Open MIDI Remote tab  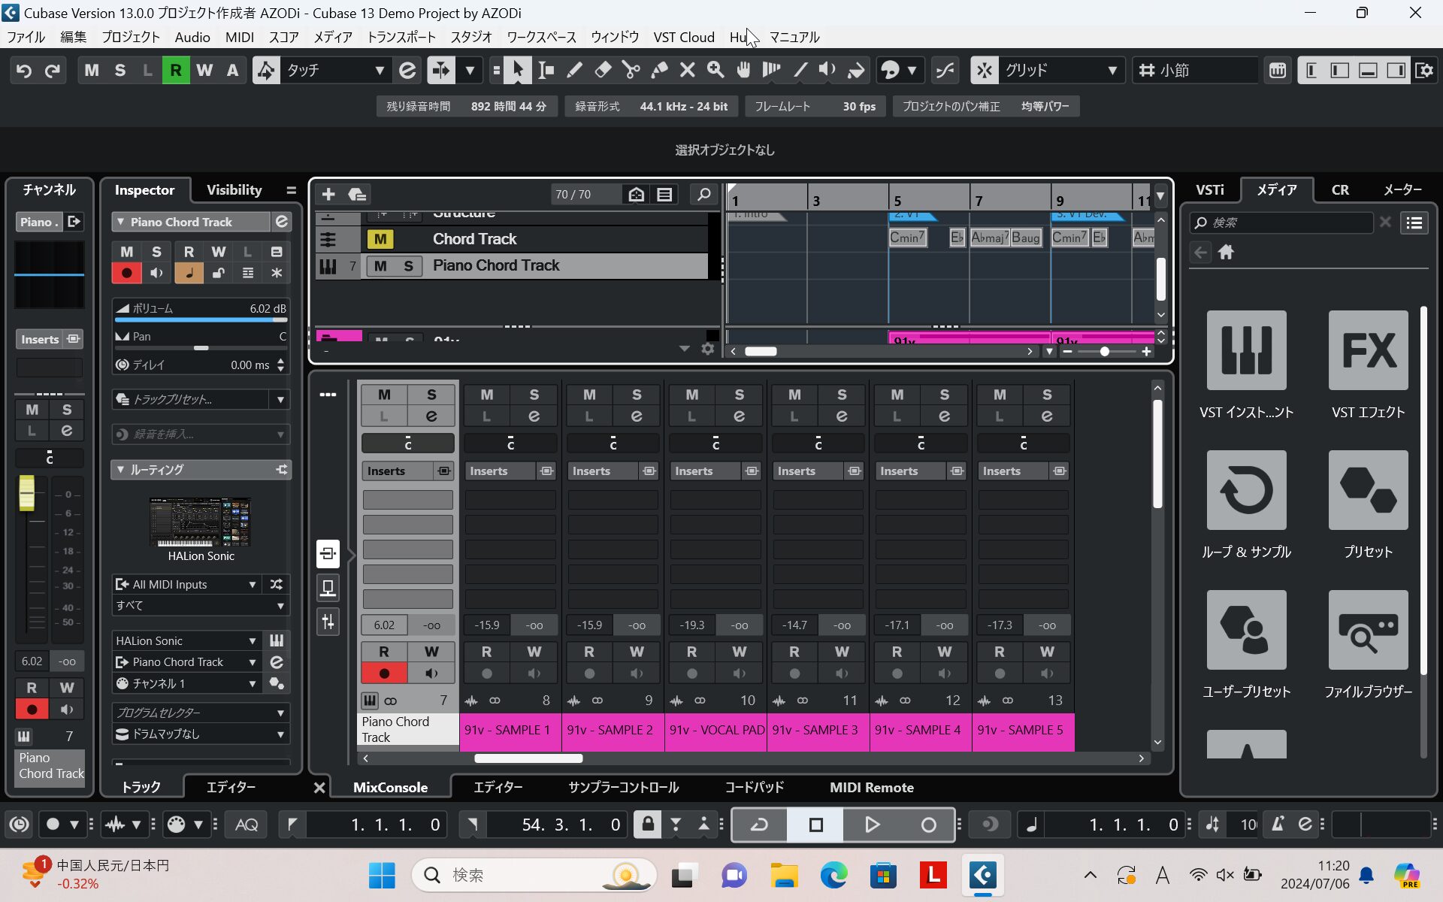tap(872, 788)
